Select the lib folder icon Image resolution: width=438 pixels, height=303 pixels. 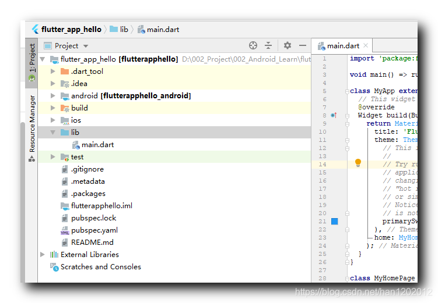65,132
